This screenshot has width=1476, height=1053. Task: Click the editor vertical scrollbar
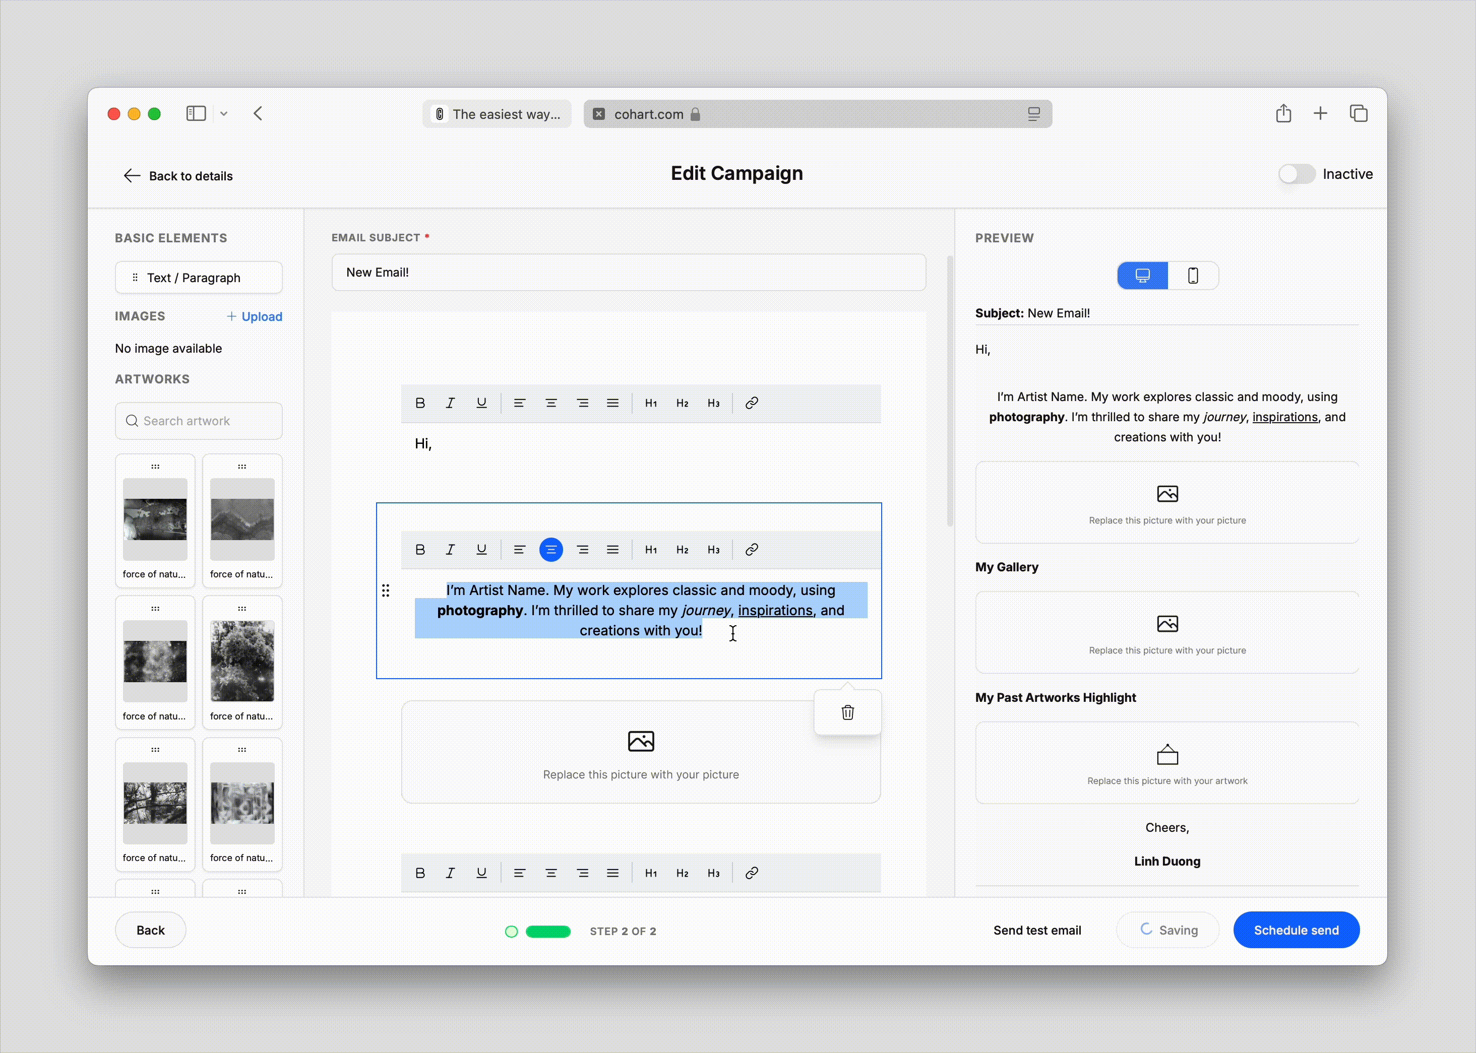[x=950, y=390]
